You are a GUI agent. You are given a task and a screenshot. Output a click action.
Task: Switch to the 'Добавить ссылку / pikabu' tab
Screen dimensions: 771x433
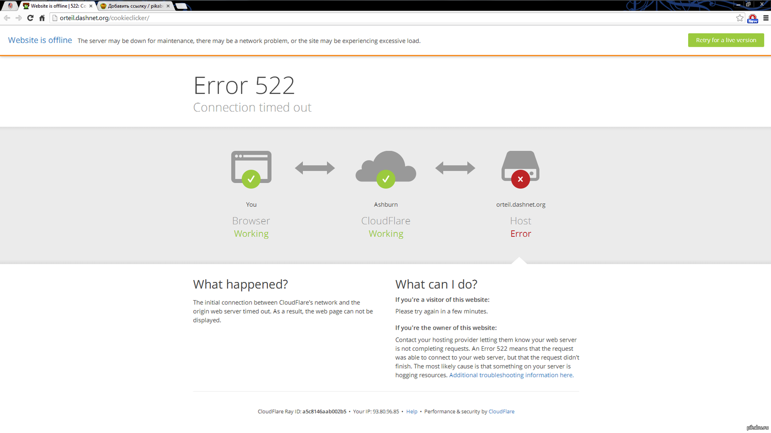click(135, 6)
